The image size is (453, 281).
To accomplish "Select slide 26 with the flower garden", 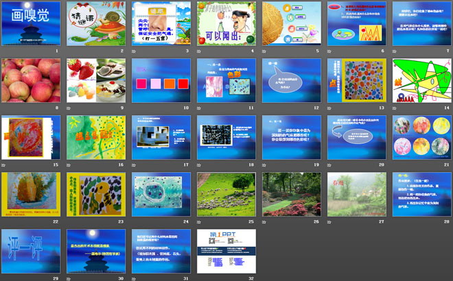I will (x=292, y=194).
